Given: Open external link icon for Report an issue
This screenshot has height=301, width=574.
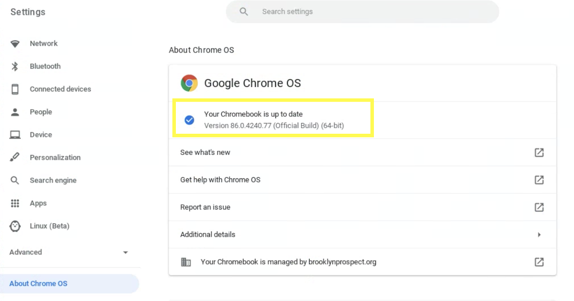Looking at the screenshot, I should click(539, 207).
